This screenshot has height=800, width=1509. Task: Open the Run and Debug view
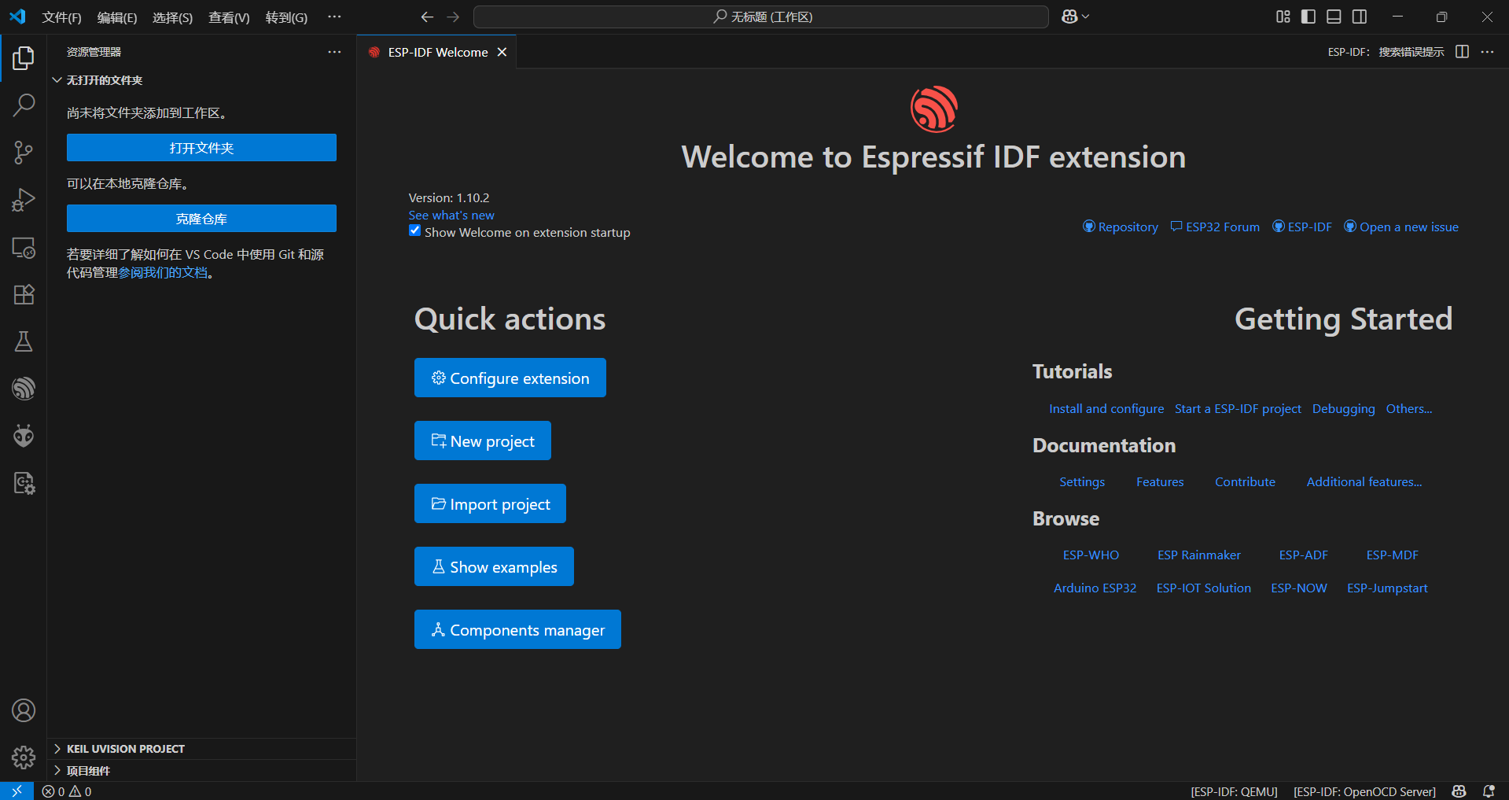(24, 199)
